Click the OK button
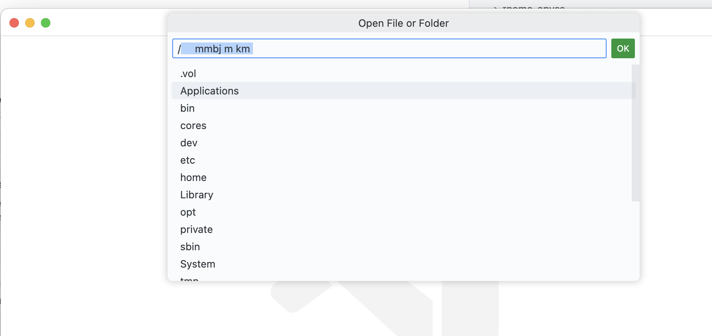The height and width of the screenshot is (336, 712). click(623, 48)
